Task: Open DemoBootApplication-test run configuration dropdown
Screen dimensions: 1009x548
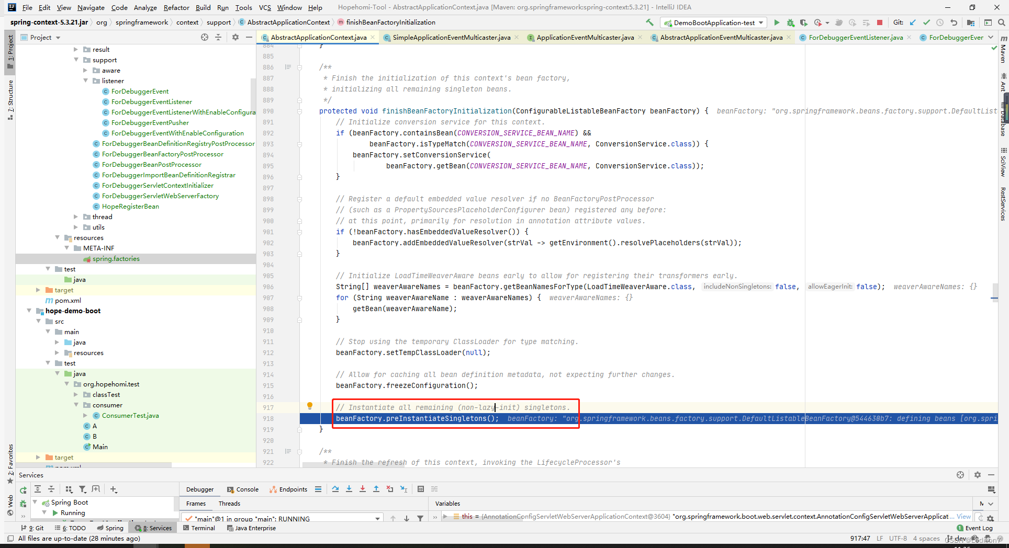Action: [714, 22]
